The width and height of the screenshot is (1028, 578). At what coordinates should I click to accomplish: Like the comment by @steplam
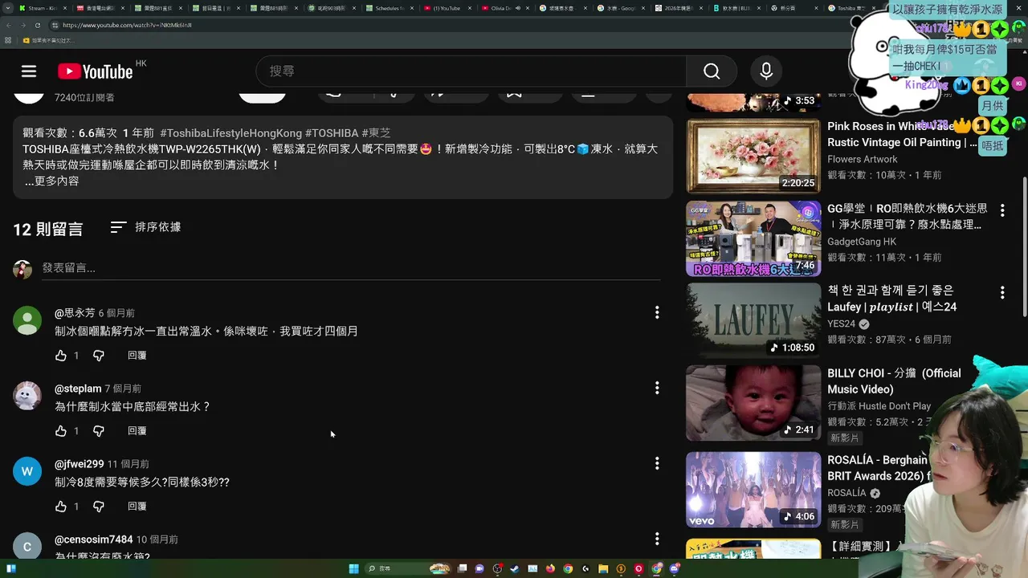[x=61, y=431]
